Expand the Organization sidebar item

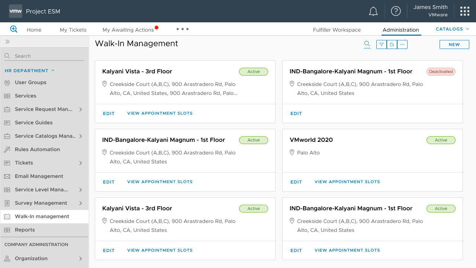(81, 259)
